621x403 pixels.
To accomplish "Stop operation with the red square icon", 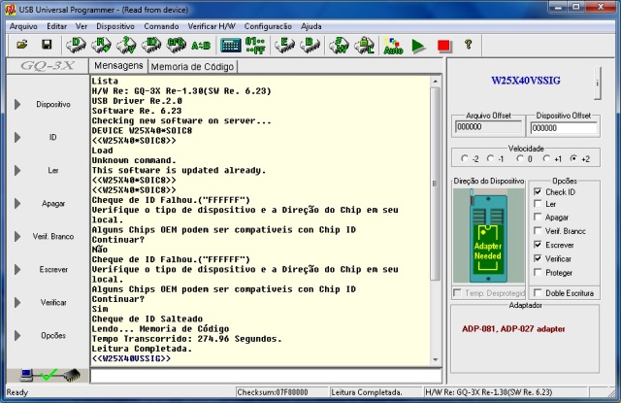I will click(x=443, y=46).
